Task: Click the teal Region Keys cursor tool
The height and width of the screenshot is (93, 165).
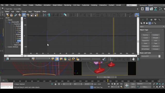Action: pos(65,15)
